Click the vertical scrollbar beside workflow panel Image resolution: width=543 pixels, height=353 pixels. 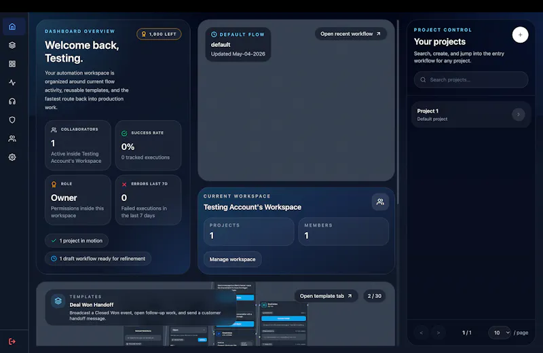coord(398,111)
